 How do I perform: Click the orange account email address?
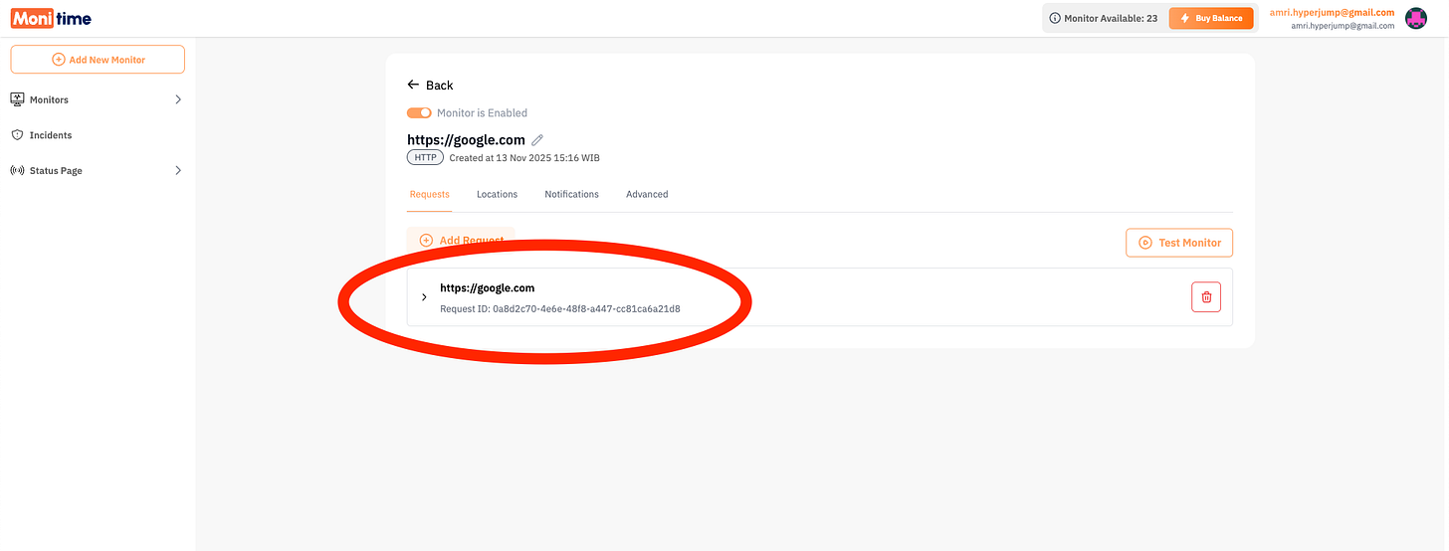(x=1332, y=12)
